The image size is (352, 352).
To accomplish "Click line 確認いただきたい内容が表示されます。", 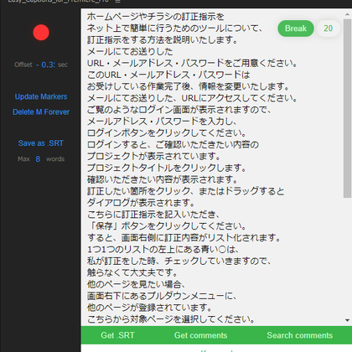I will point(163,179).
